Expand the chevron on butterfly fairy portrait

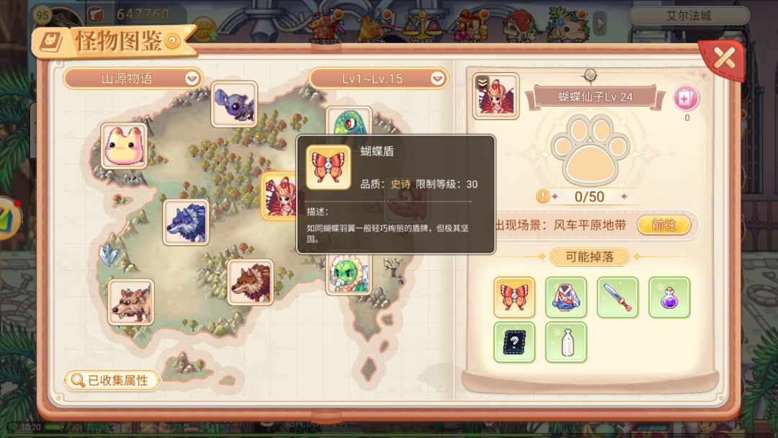coord(482,82)
